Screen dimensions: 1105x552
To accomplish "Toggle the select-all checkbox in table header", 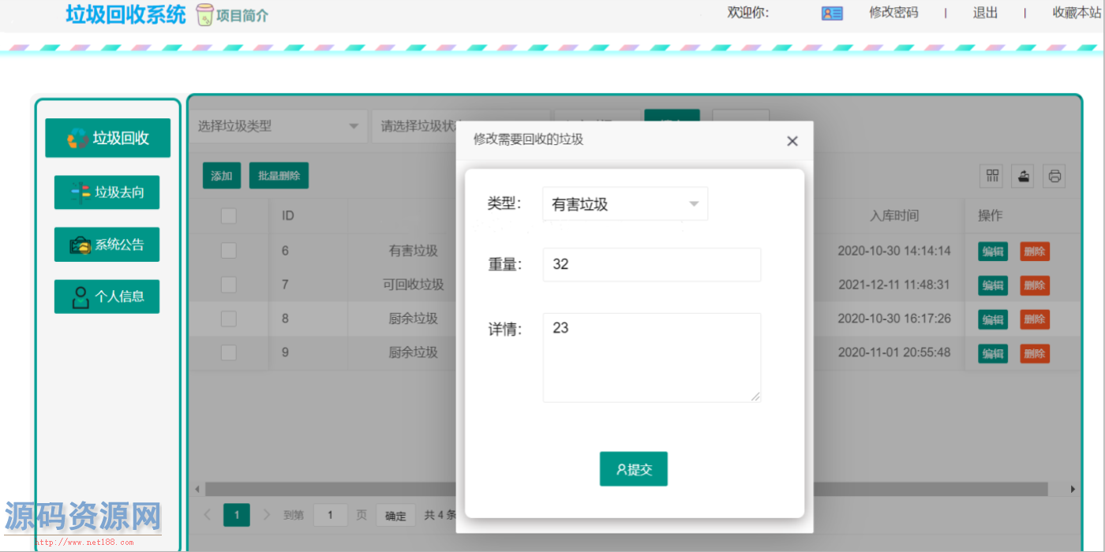I will (229, 215).
